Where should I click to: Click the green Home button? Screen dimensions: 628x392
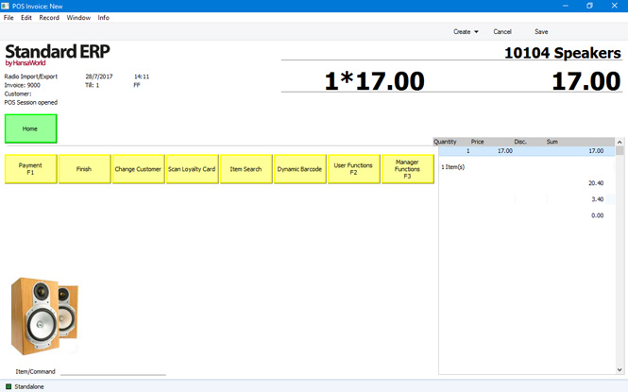tap(31, 128)
